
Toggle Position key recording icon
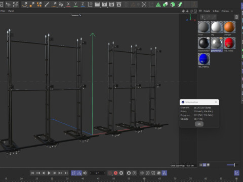point(142,173)
